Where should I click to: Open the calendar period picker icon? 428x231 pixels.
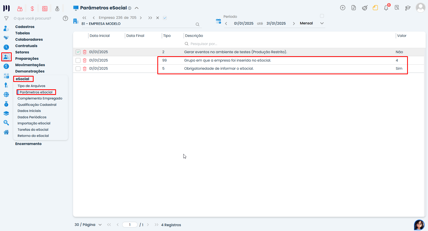(218, 21)
